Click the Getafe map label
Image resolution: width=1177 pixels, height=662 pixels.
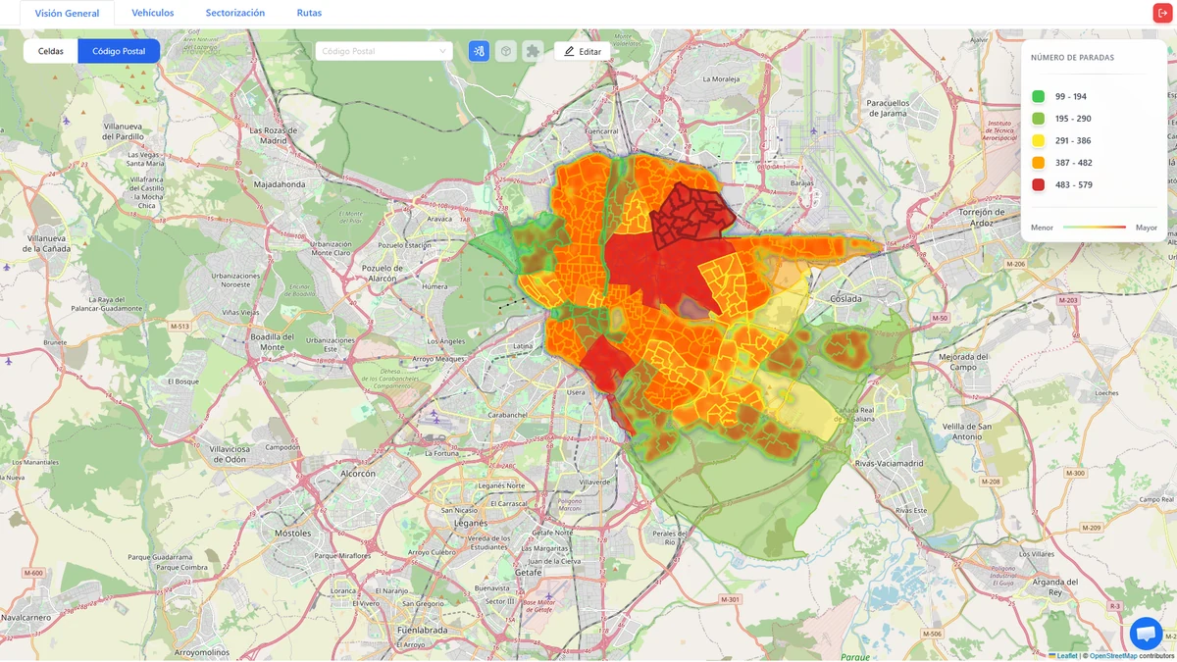point(529,571)
